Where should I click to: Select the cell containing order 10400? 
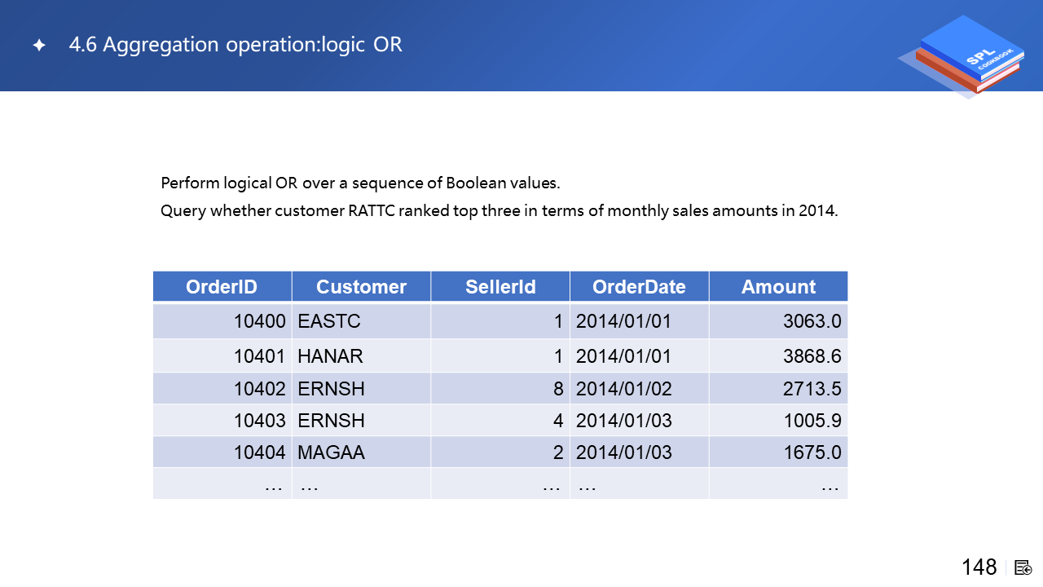click(x=222, y=321)
